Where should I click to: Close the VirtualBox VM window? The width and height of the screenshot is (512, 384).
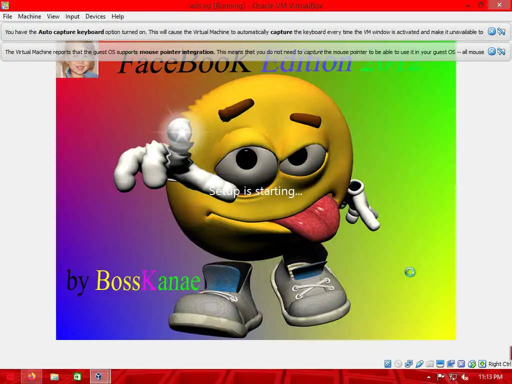[x=499, y=5]
